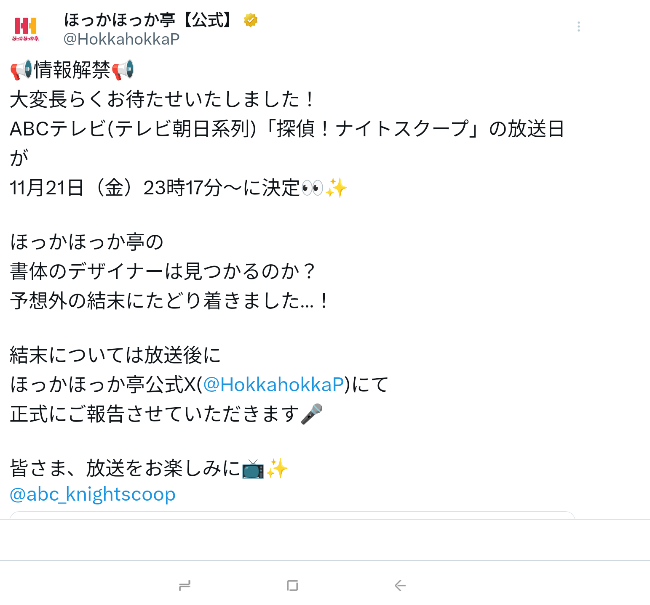
Task: Click the right megaphone emoji after 情報解禁
Action: [x=123, y=69]
